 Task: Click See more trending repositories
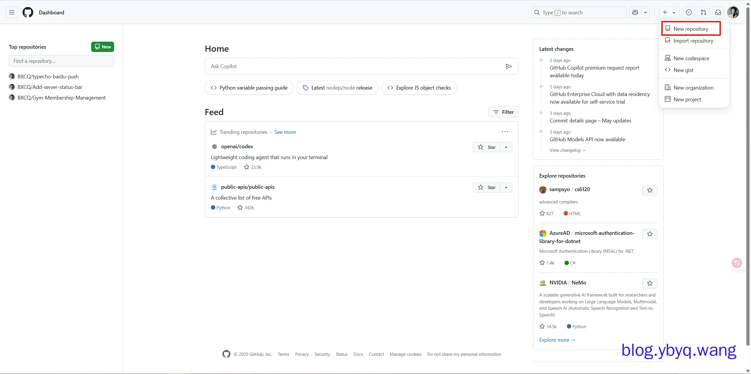point(285,132)
